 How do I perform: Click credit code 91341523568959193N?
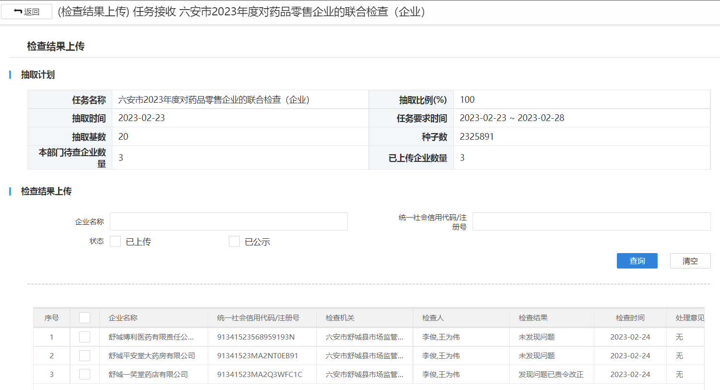coord(256,337)
